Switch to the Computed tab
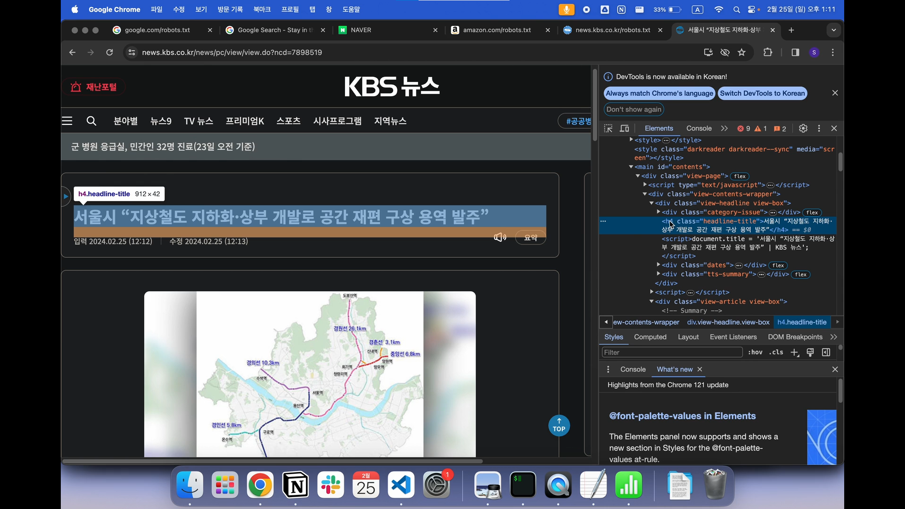 pos(650,337)
